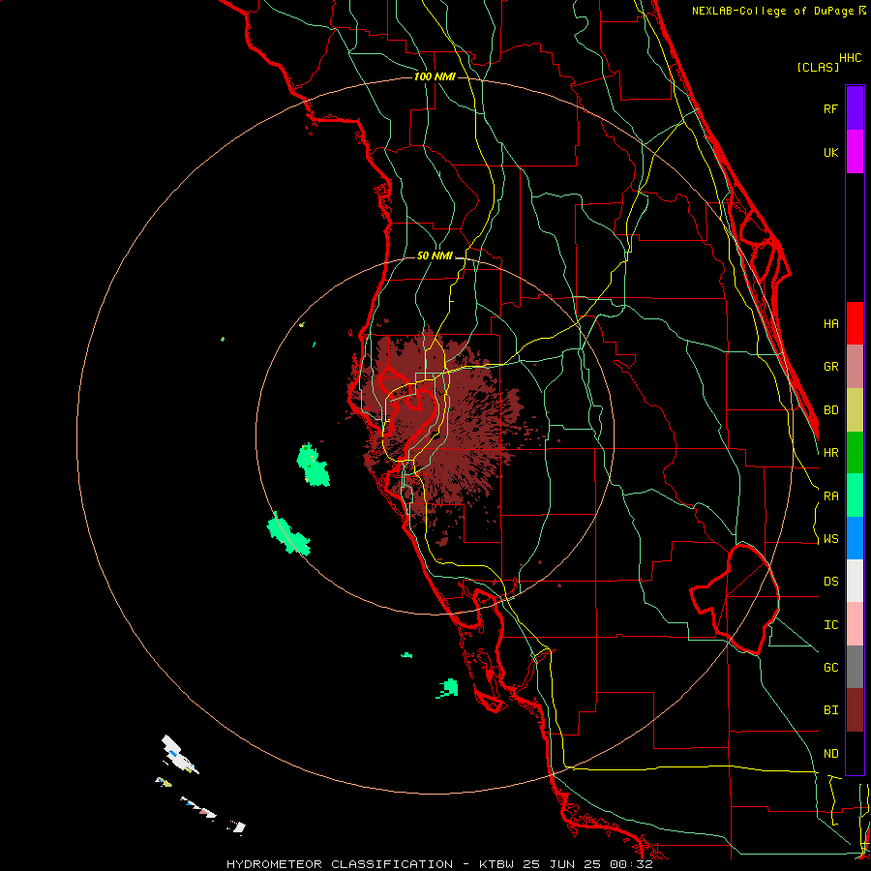Viewport: 871px width, 871px height.
Task: Click the "HA" legend label
Action: coord(830,323)
